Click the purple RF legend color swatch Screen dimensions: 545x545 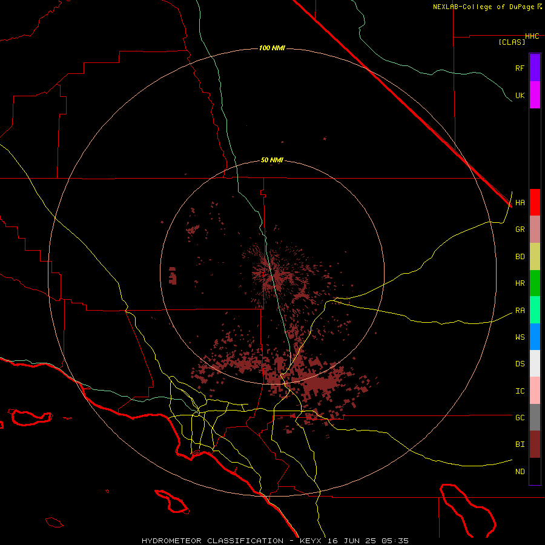coord(535,68)
